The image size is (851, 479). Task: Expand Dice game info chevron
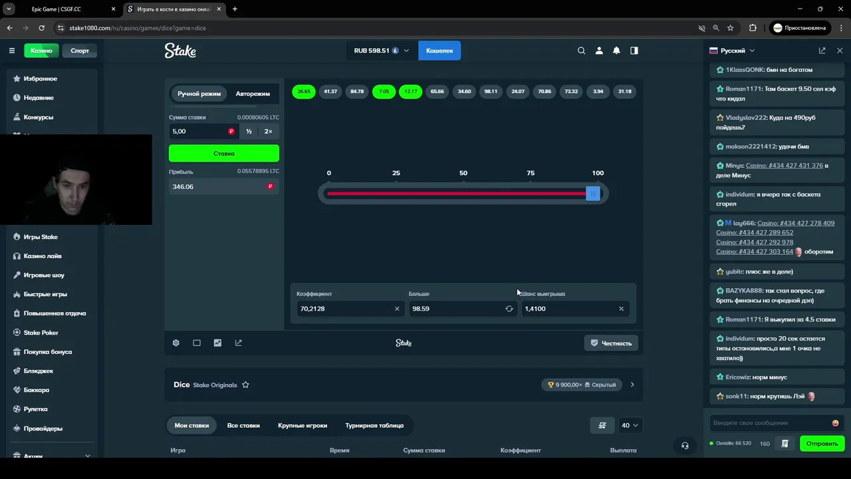coord(632,385)
